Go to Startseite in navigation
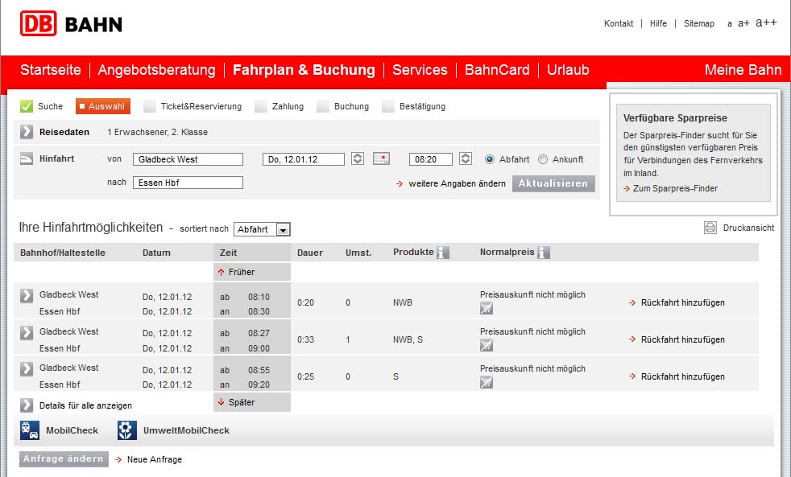Image resolution: width=791 pixels, height=477 pixels. tap(51, 69)
